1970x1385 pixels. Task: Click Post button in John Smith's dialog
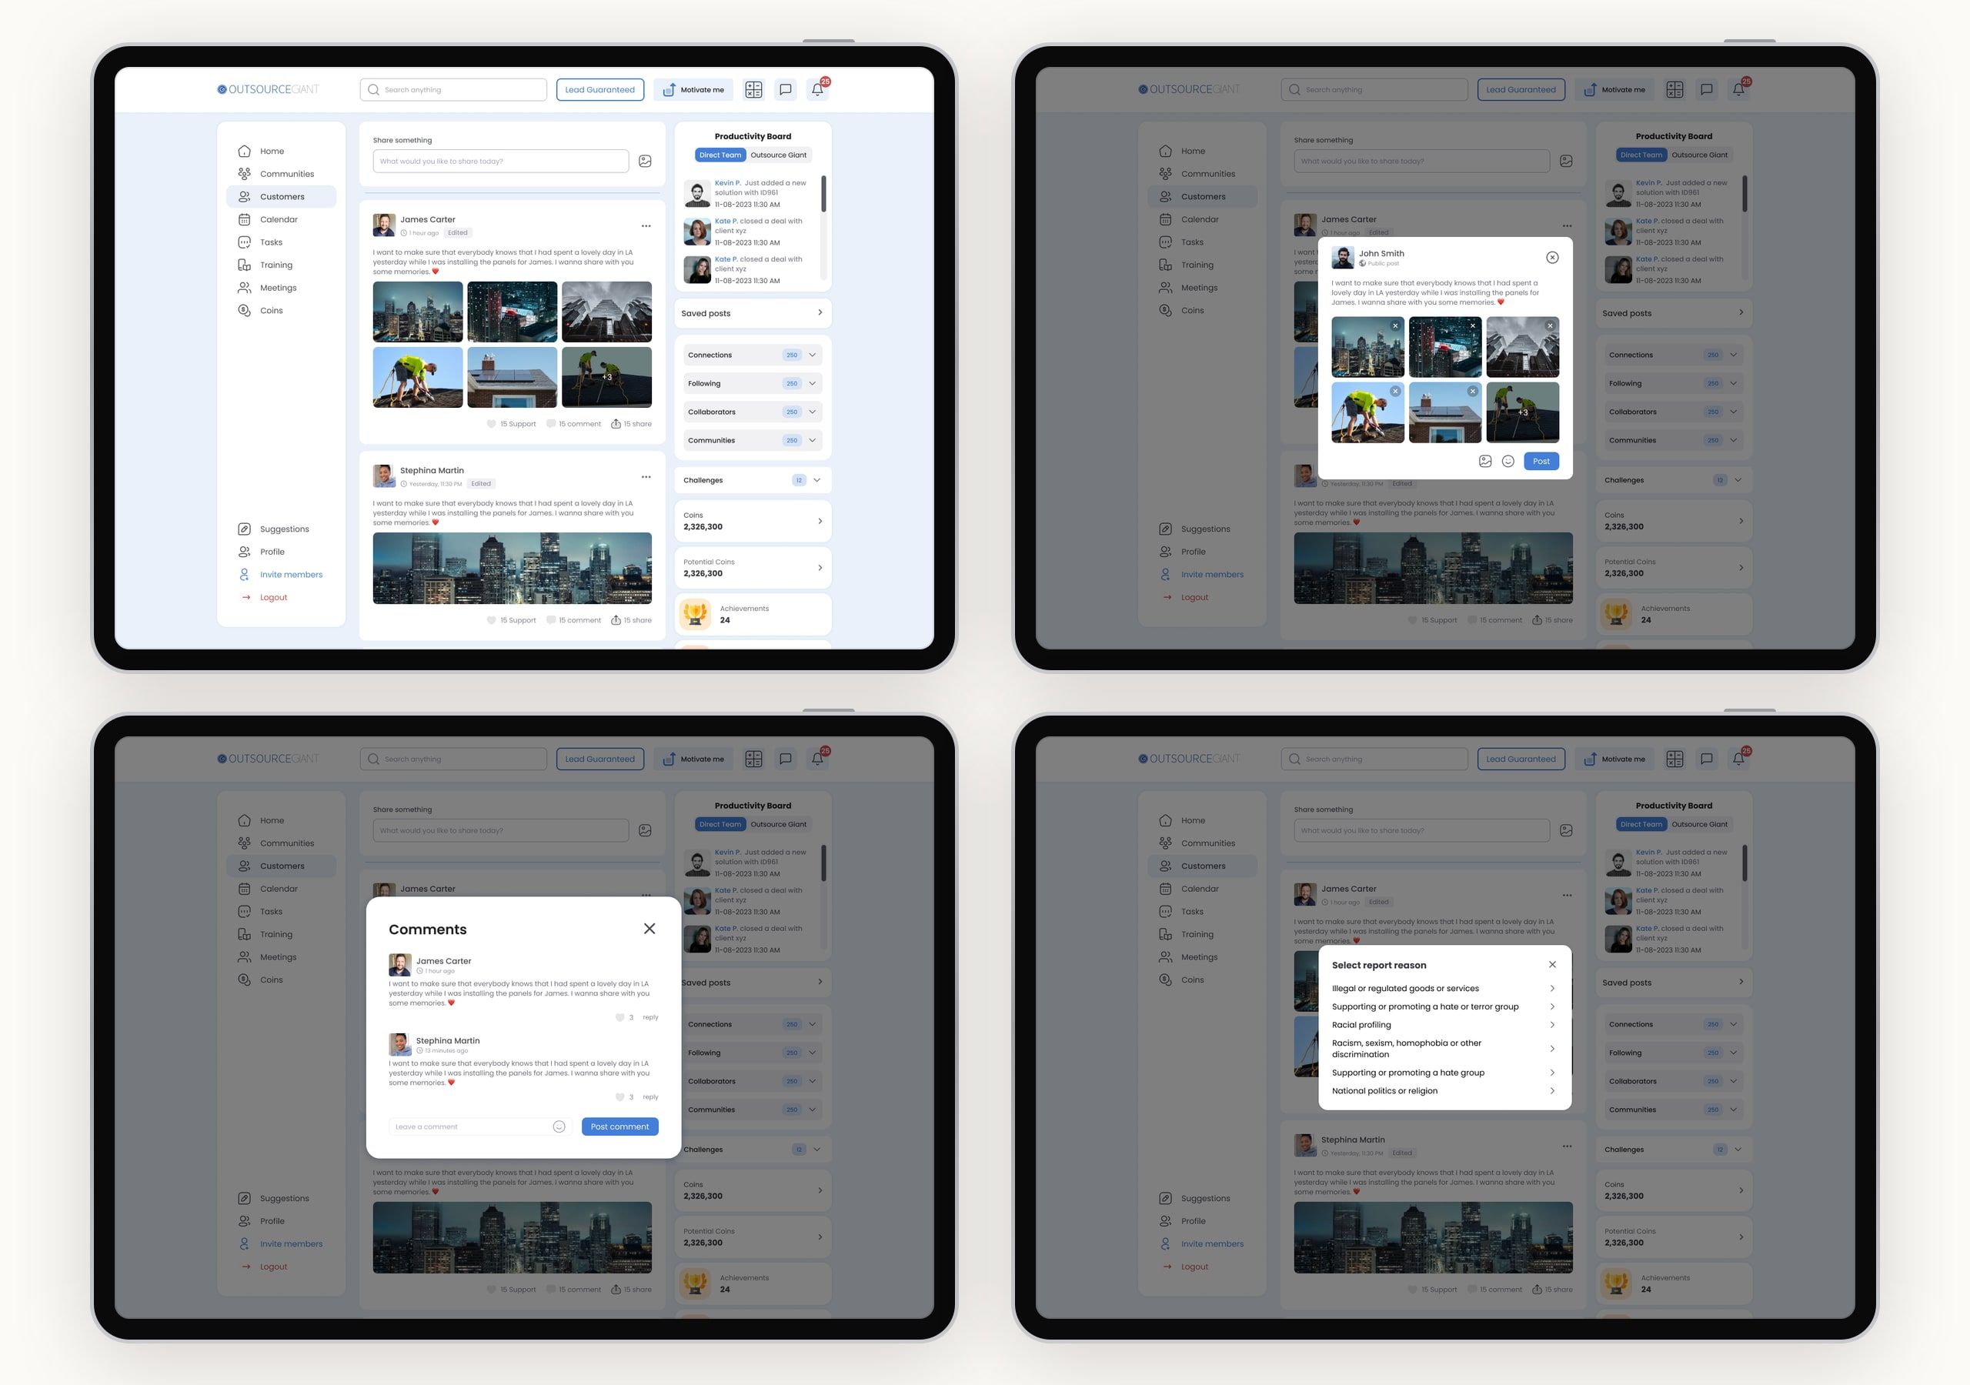coord(1541,462)
